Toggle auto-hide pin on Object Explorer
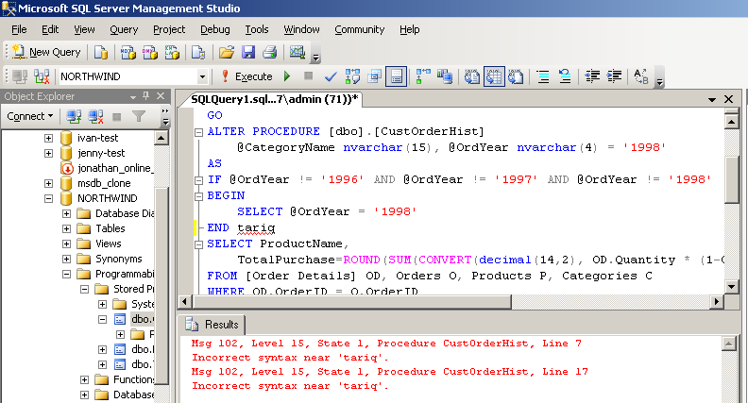This screenshot has width=748, height=403. (x=146, y=96)
